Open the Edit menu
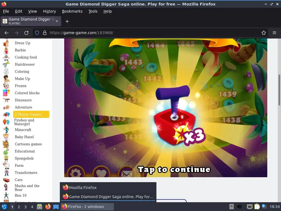281x211 pixels. pos(19,11)
